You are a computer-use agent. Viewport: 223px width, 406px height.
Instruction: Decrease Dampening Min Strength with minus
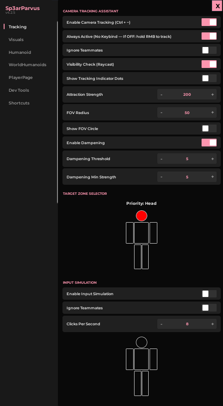[x=161, y=177]
